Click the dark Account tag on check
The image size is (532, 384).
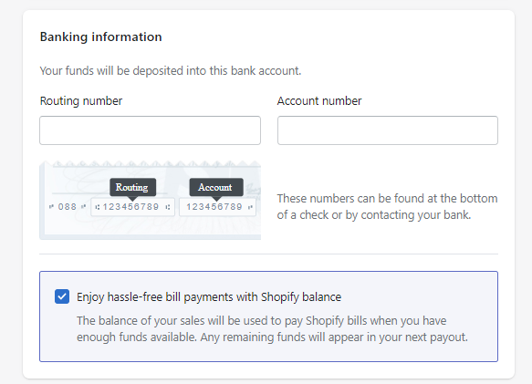(216, 187)
